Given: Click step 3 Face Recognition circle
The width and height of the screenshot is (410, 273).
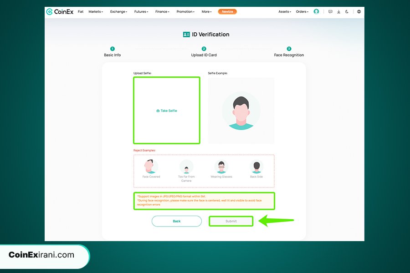Looking at the screenshot, I should 289,49.
